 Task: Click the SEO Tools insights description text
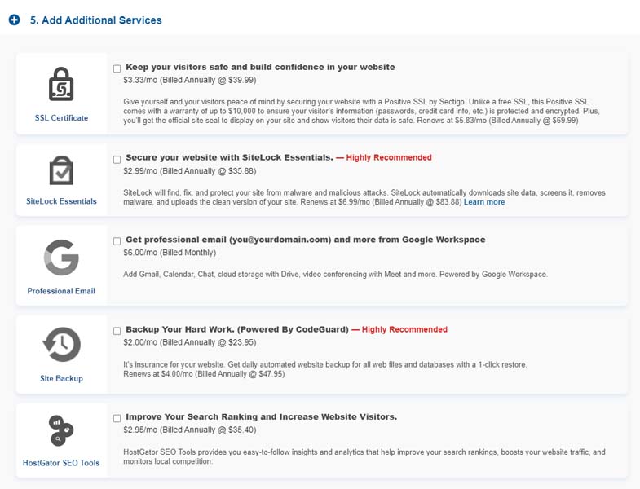point(364,456)
